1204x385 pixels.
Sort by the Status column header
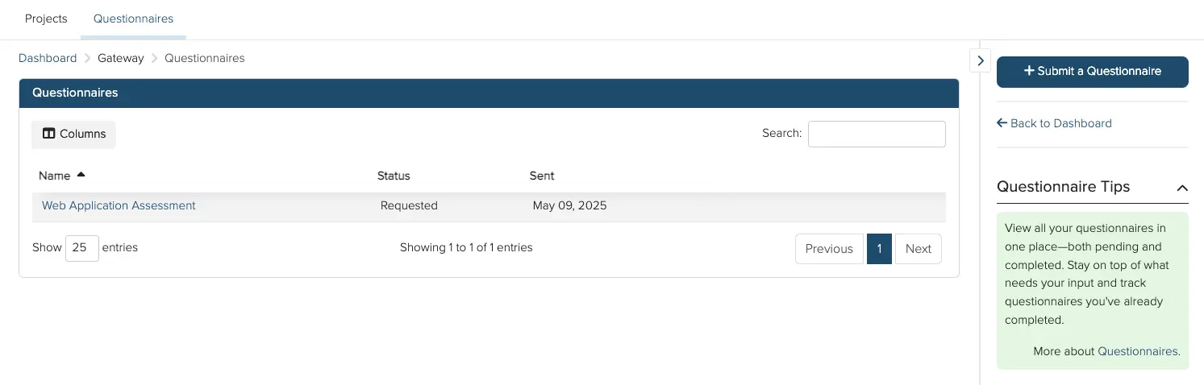(x=394, y=176)
